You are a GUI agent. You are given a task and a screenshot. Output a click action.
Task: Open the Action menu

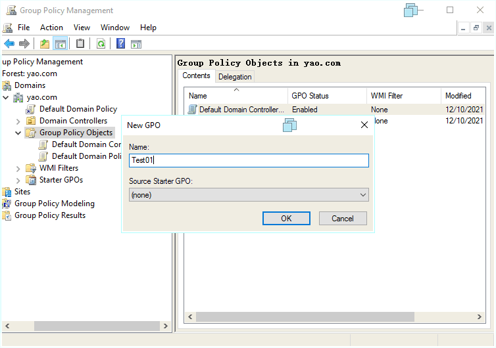coord(51,28)
